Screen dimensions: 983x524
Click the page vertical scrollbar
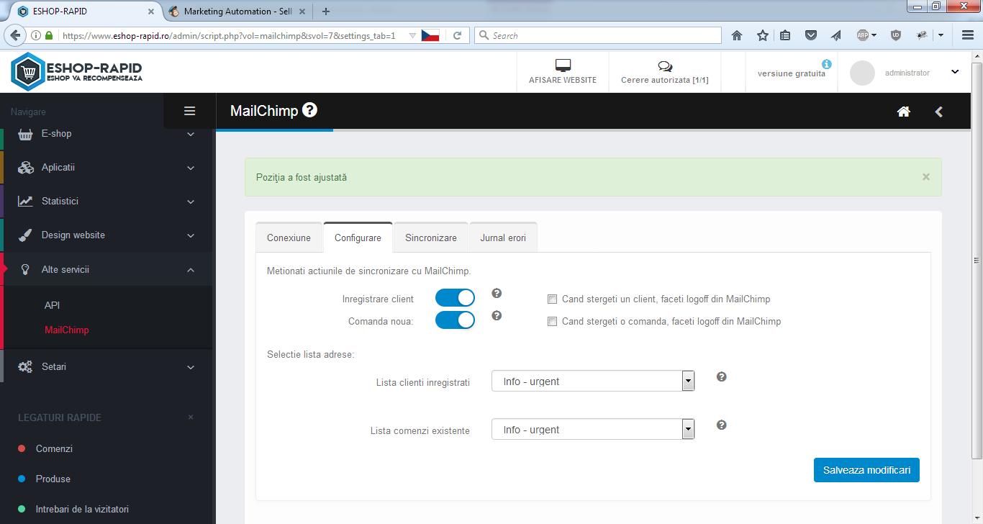(x=977, y=261)
